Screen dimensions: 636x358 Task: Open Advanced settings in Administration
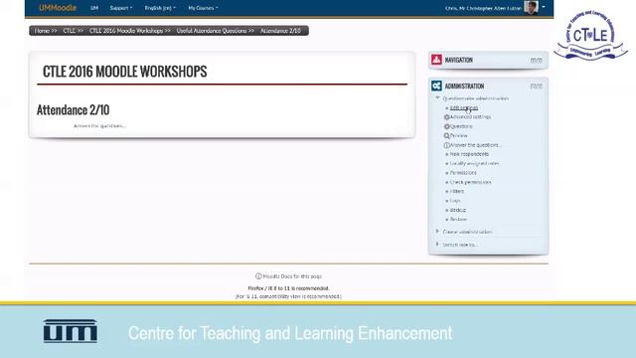pos(470,117)
